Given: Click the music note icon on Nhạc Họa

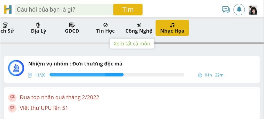Looking at the screenshot, I should pos(172,25).
